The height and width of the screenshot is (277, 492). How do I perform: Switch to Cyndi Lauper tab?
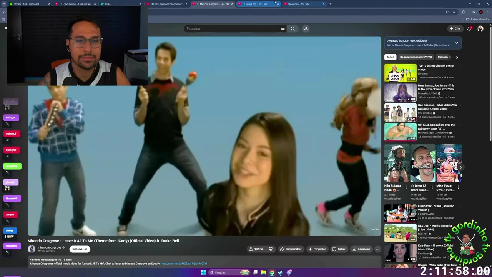pos(75,4)
